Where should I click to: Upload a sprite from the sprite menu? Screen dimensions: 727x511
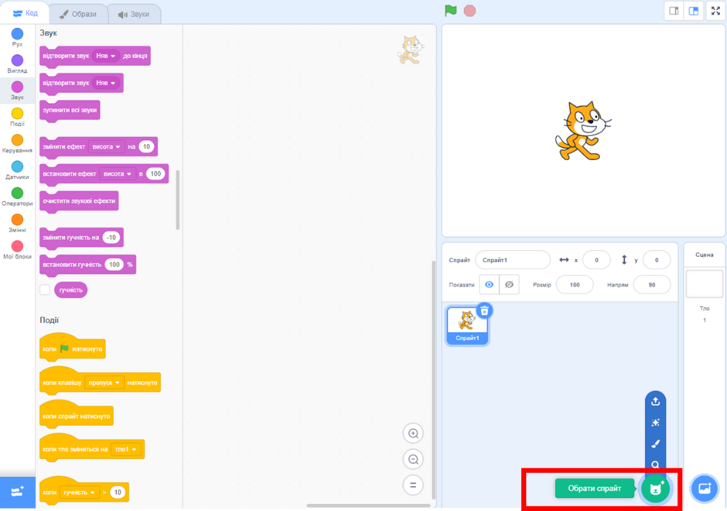655,402
